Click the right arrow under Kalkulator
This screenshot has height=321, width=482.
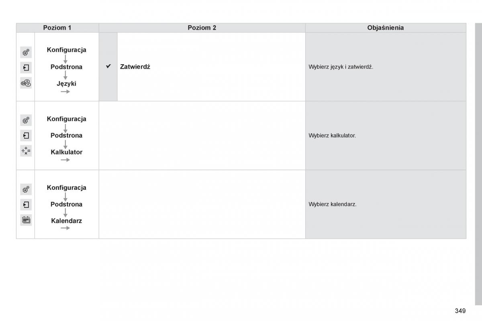tap(65, 160)
